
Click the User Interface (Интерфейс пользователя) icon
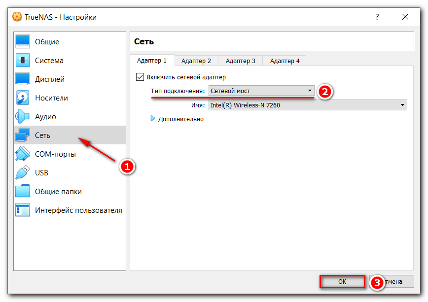23,210
